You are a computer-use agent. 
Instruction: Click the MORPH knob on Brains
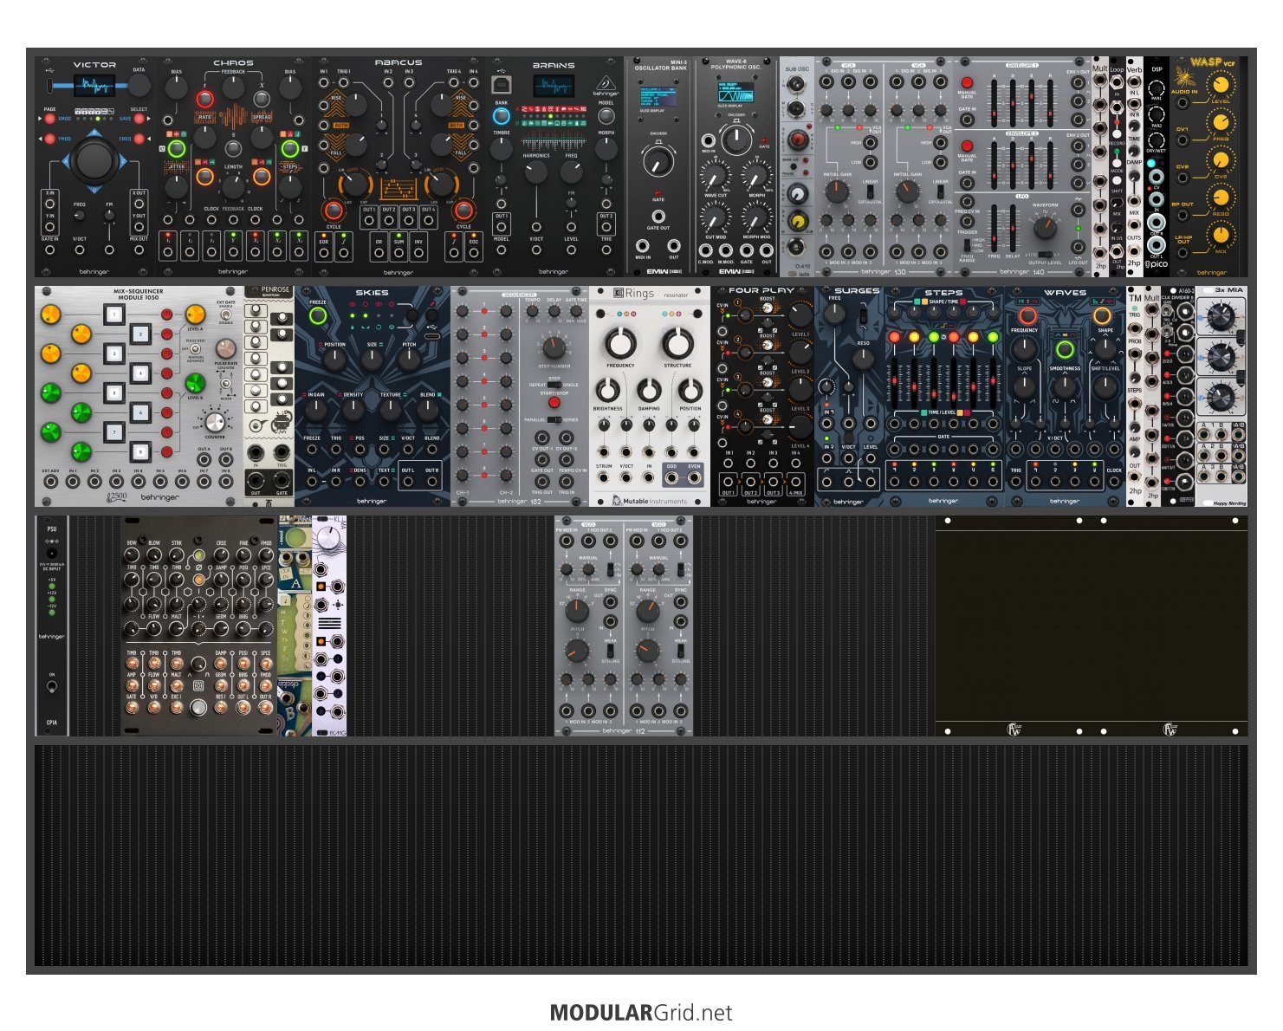click(606, 149)
